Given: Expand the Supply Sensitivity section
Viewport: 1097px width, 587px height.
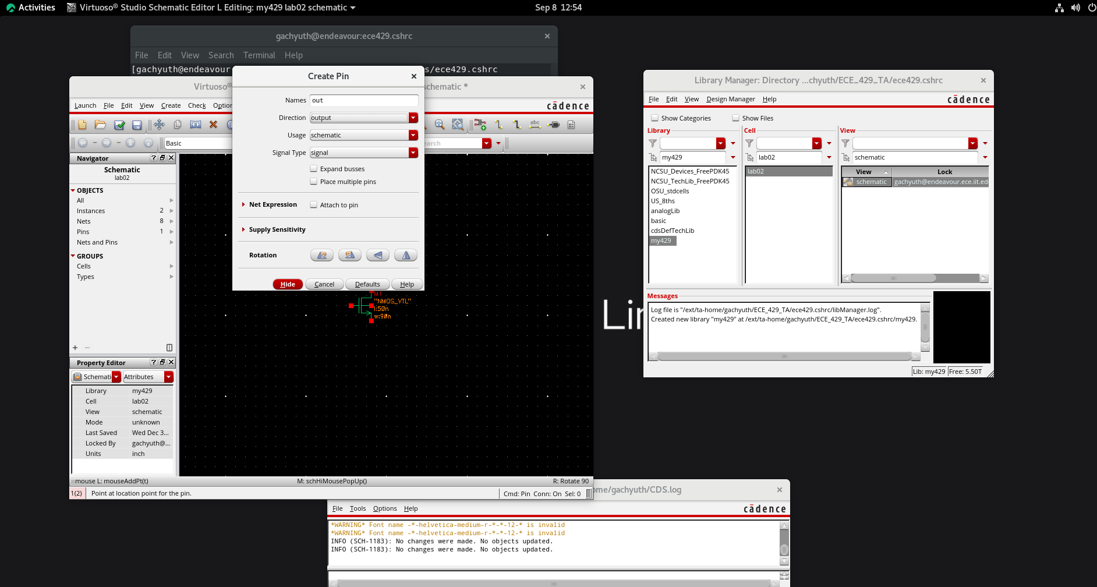Looking at the screenshot, I should point(243,229).
